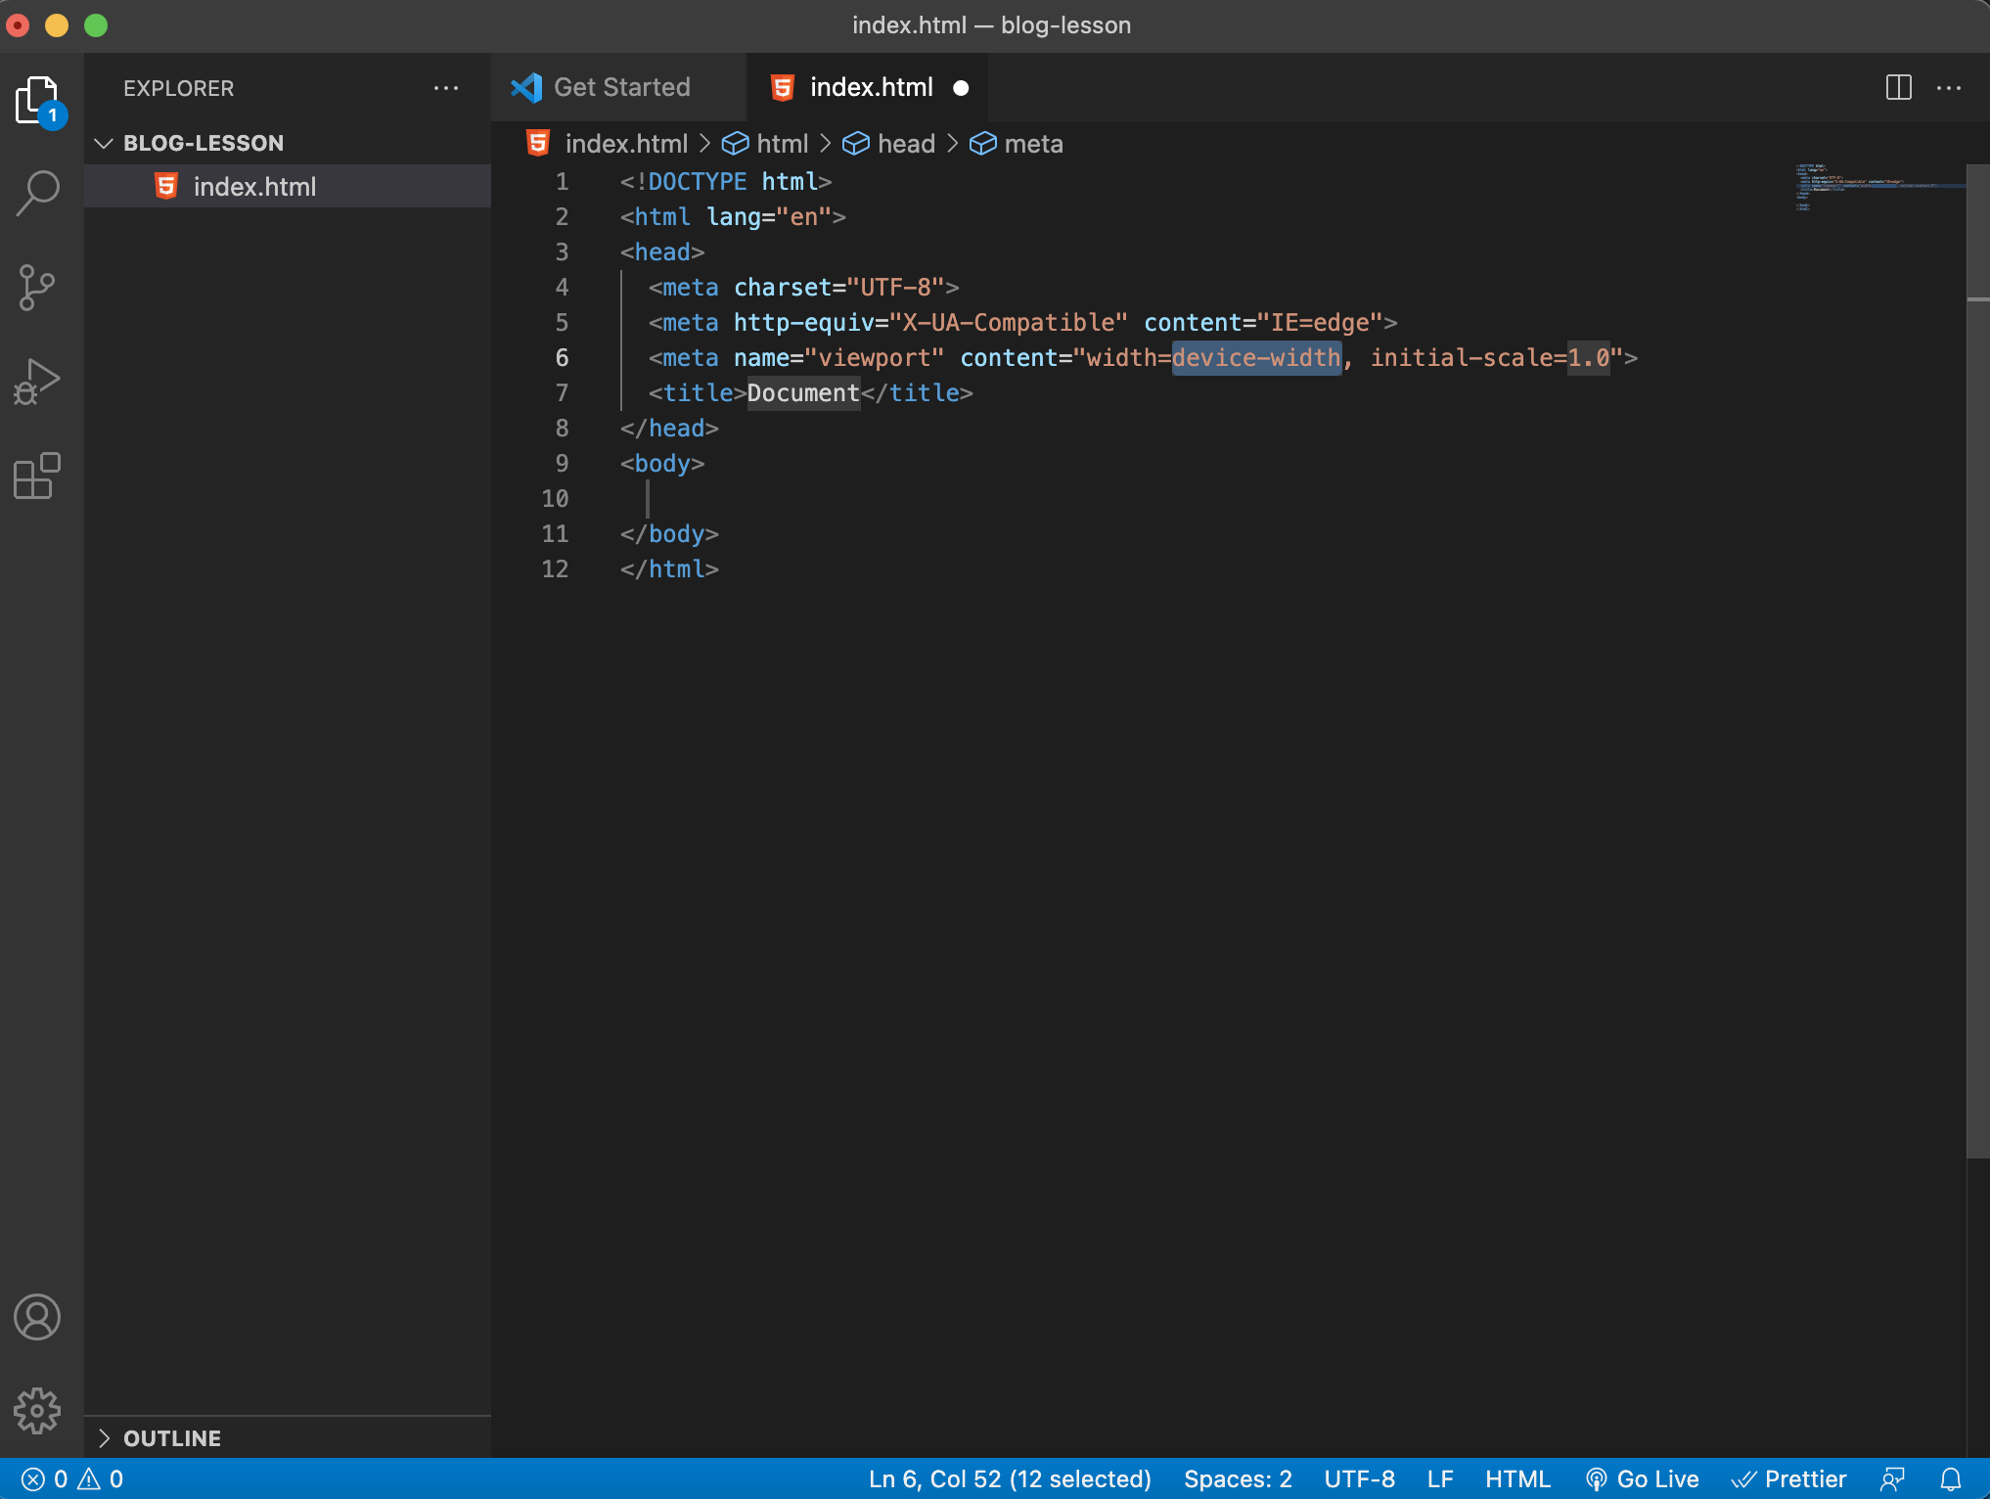This screenshot has height=1499, width=1990.
Task: Click the closing </html> tag
Action: click(x=669, y=569)
